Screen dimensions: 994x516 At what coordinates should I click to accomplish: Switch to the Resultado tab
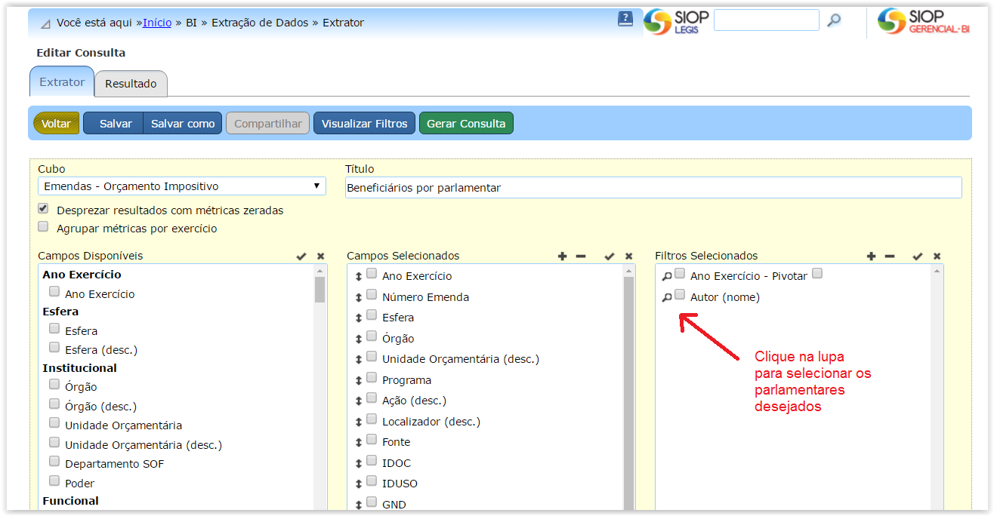coord(131,84)
